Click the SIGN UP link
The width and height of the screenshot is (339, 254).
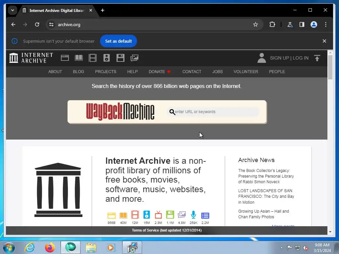coord(279,58)
